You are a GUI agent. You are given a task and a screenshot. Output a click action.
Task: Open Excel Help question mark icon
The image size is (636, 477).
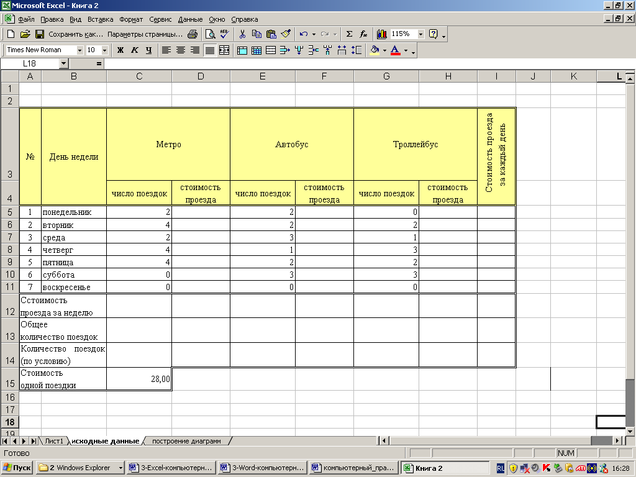tap(433, 34)
